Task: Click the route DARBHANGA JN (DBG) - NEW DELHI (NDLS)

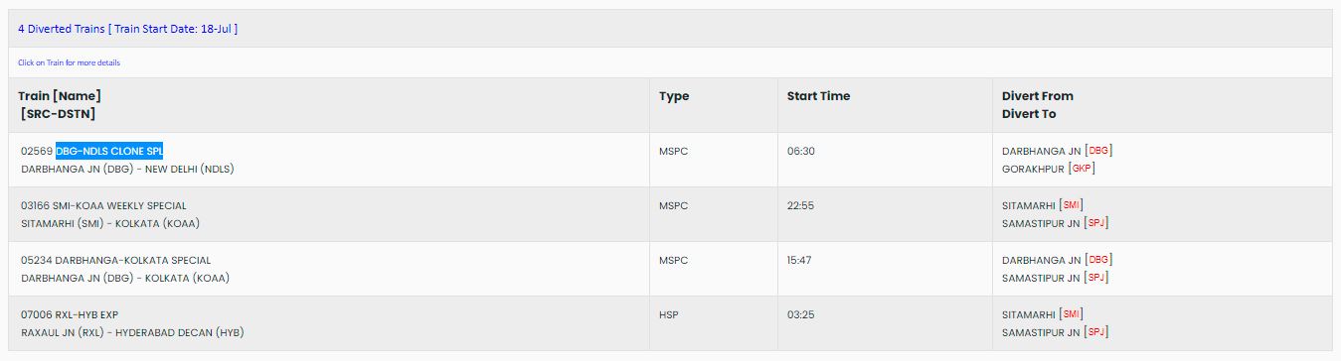Action: tap(127, 169)
